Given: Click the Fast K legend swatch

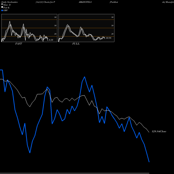Looking at the screenshot, I should (2, 7).
